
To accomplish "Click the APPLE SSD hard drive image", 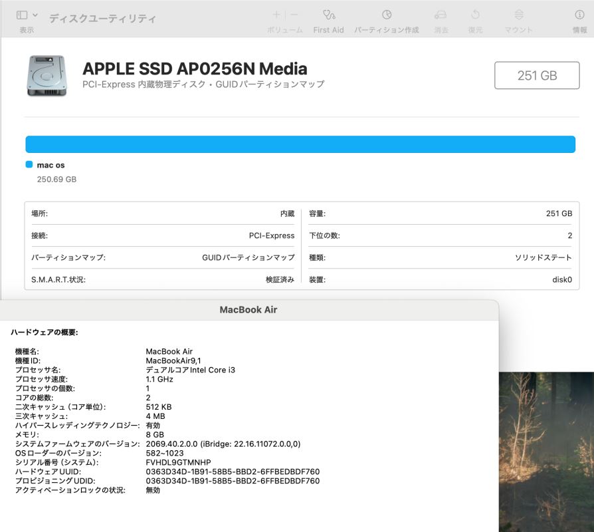I will [x=47, y=76].
